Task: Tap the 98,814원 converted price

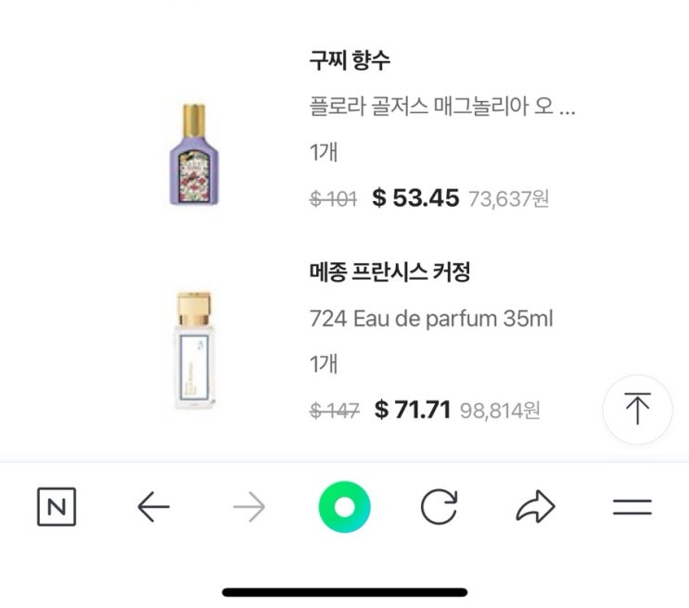Action: pyautogui.click(x=500, y=411)
